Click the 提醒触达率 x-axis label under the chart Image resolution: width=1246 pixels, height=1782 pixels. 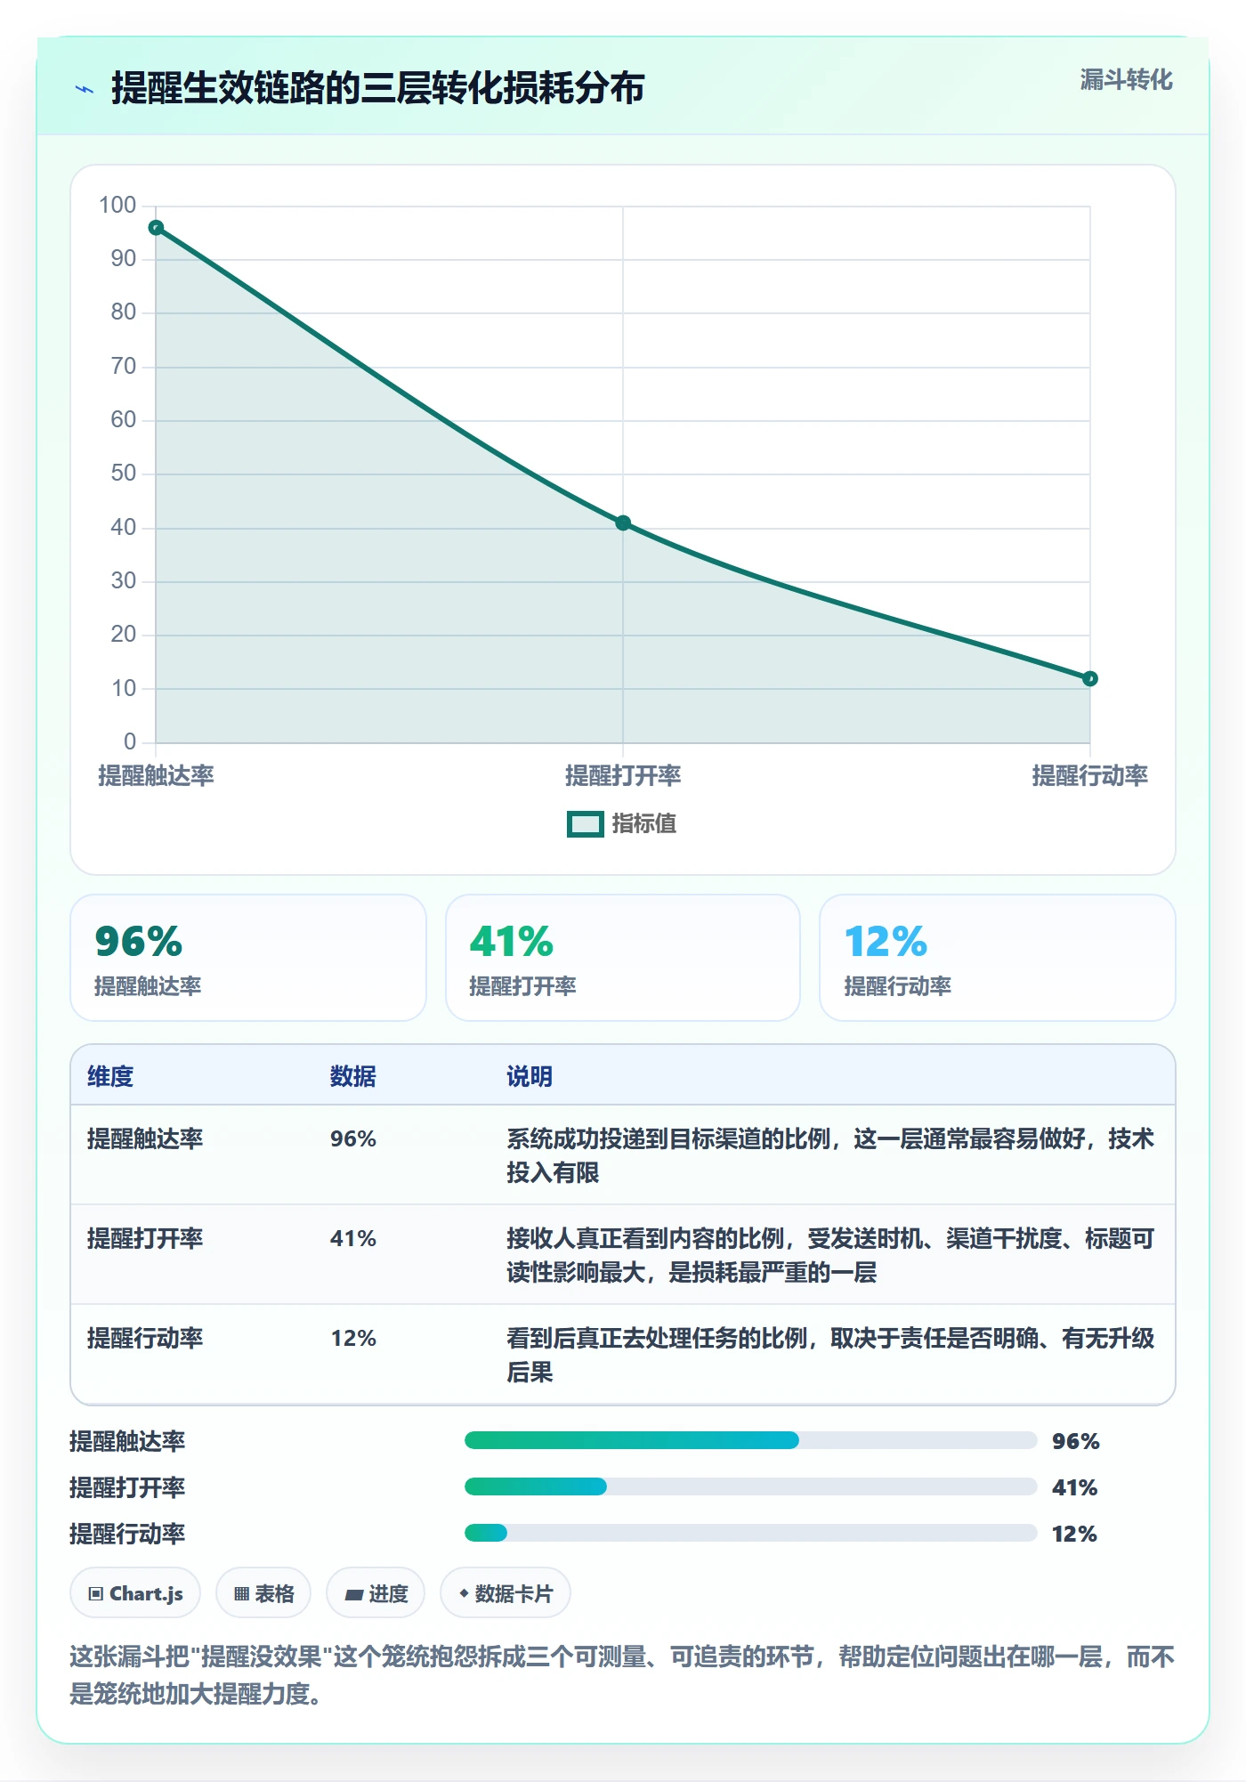[x=156, y=775]
